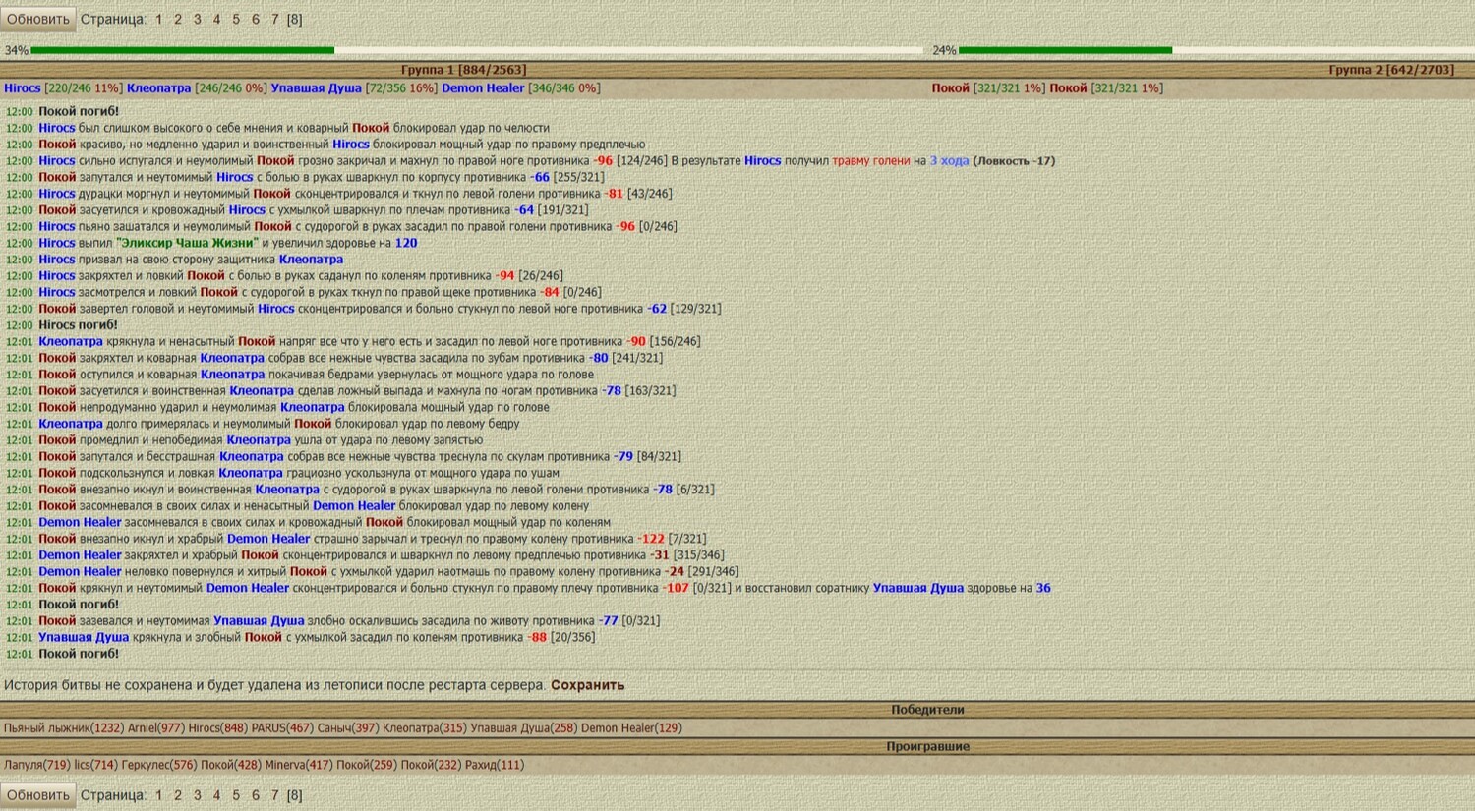
Task: Click Сохранить to save battle history
Action: point(587,685)
